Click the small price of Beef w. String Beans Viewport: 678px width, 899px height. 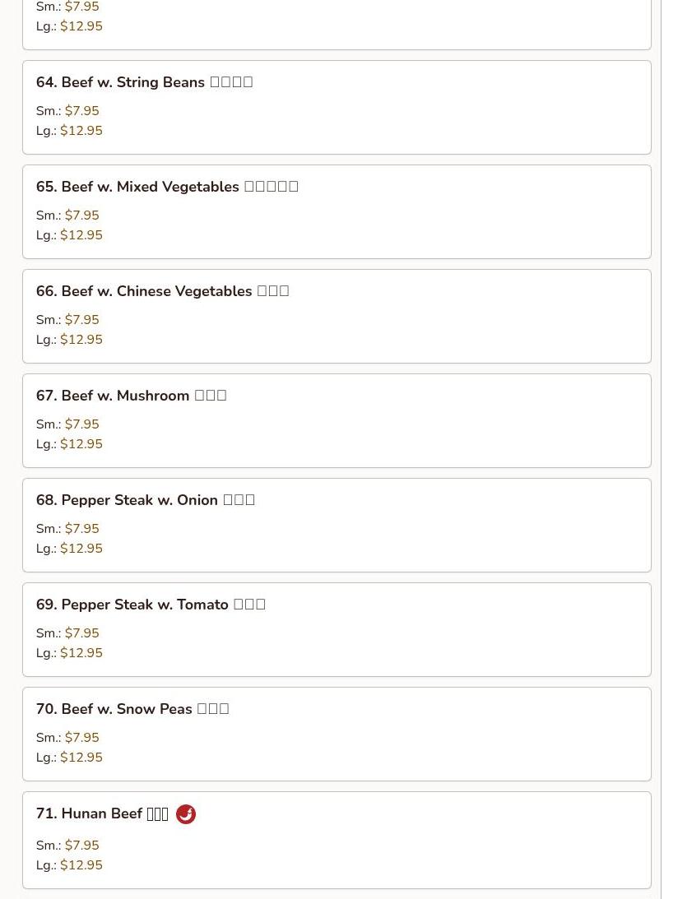[82, 110]
